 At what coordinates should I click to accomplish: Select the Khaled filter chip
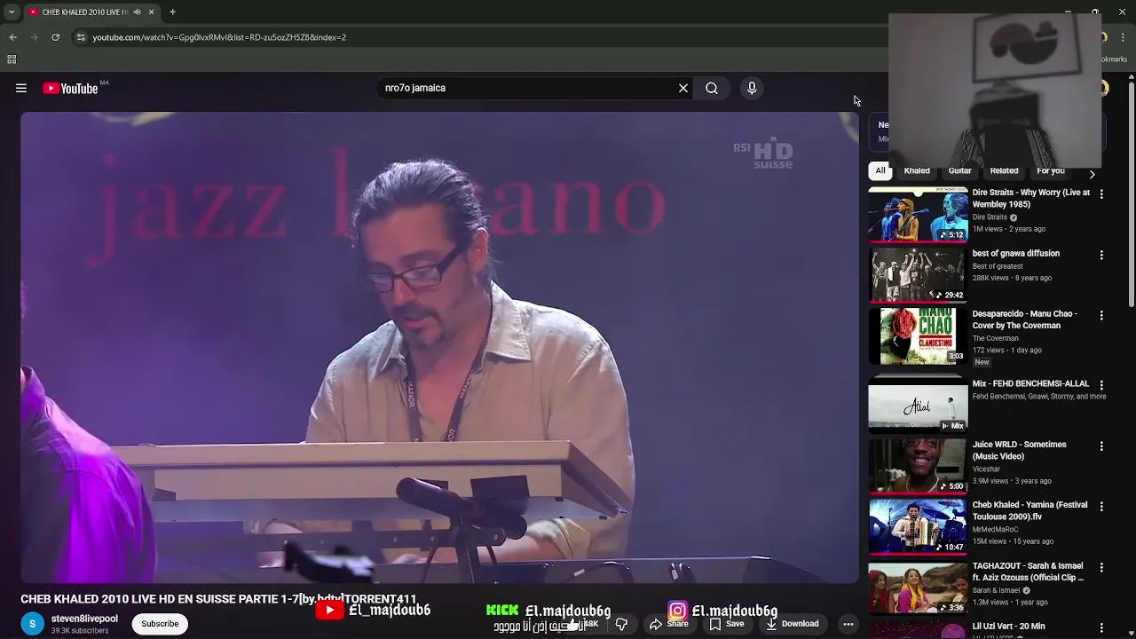tap(917, 170)
